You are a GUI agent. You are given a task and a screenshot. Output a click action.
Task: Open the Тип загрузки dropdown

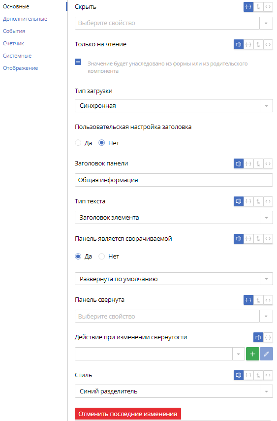coord(174,106)
